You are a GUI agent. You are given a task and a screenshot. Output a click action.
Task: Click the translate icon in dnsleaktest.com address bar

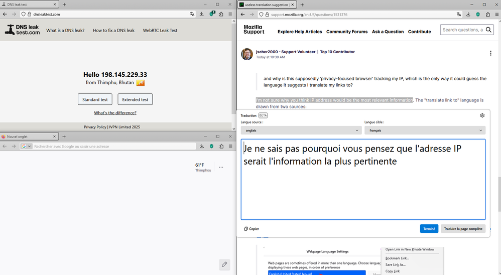[192, 14]
